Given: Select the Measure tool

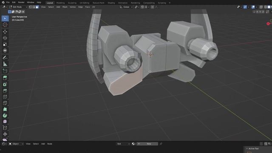Looking at the screenshot, I should point(5,64).
